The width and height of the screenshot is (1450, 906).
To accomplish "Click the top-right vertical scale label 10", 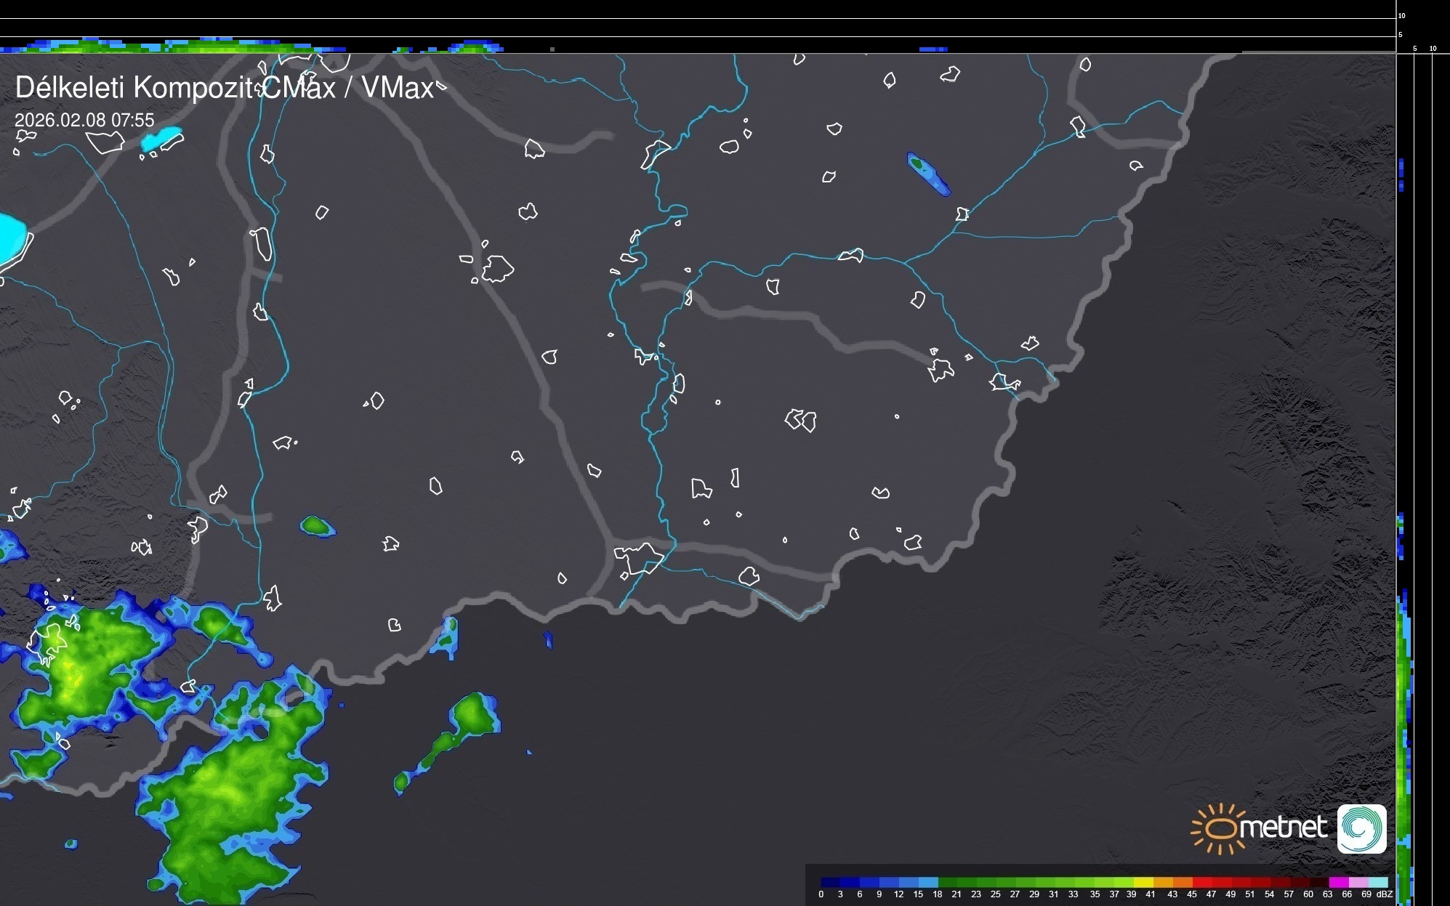I will (x=1401, y=15).
